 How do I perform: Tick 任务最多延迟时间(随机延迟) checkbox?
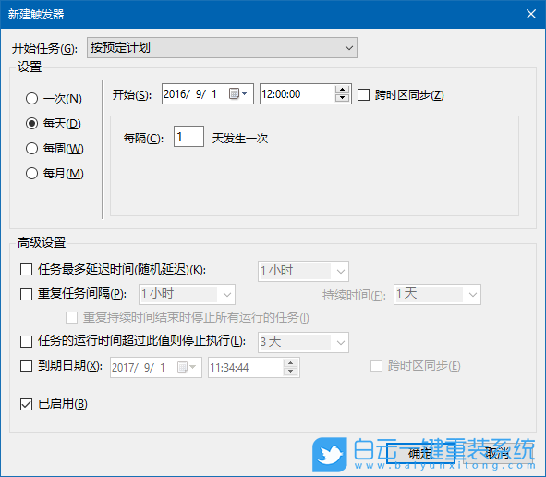tap(27, 269)
